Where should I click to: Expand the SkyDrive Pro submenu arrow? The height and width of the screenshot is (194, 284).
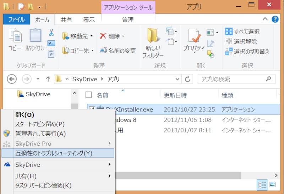(110, 143)
